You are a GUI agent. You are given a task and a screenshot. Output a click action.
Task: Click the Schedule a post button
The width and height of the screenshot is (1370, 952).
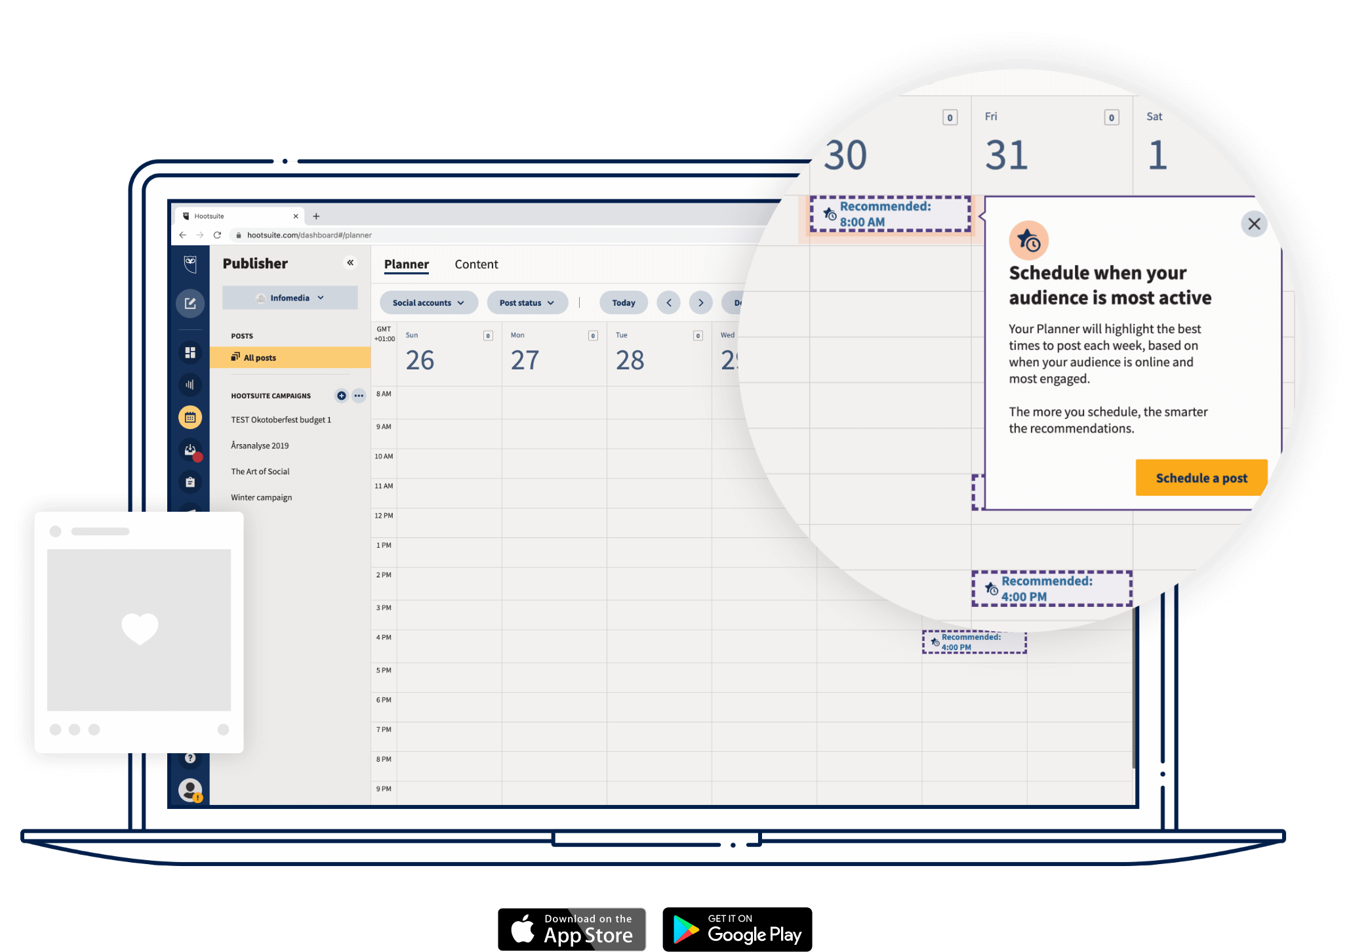click(x=1200, y=478)
